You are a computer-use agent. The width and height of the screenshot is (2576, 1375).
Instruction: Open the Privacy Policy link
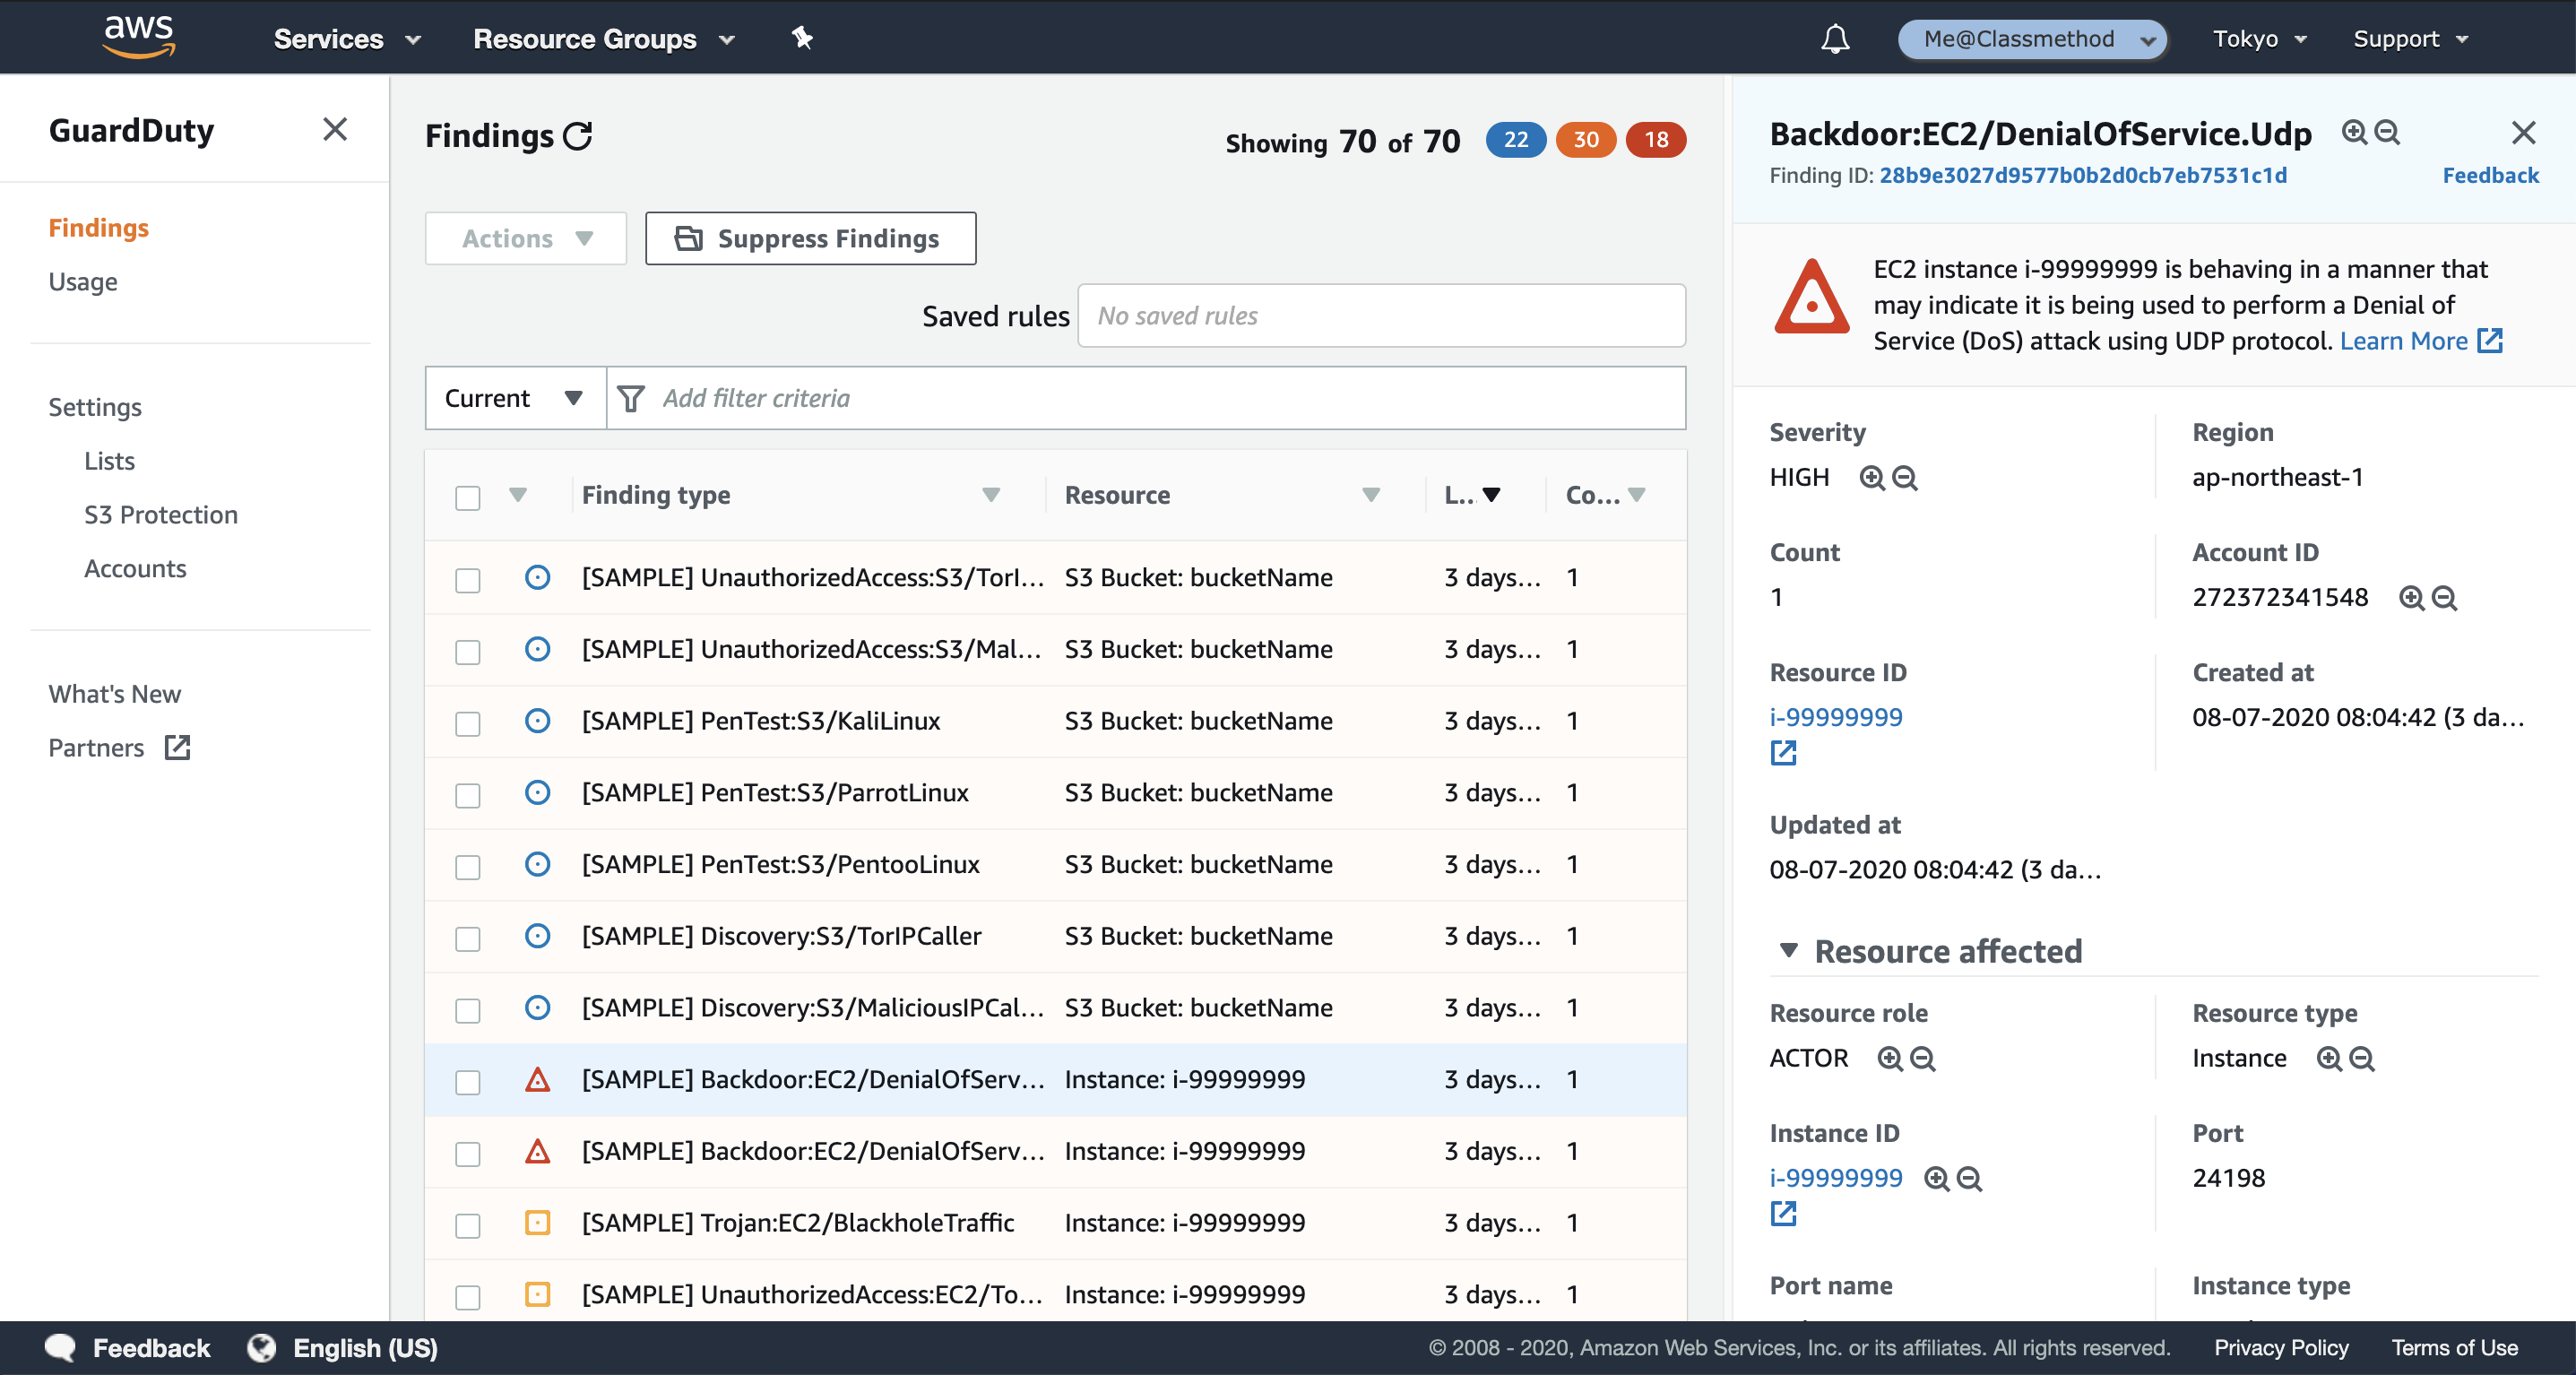(x=2281, y=1348)
